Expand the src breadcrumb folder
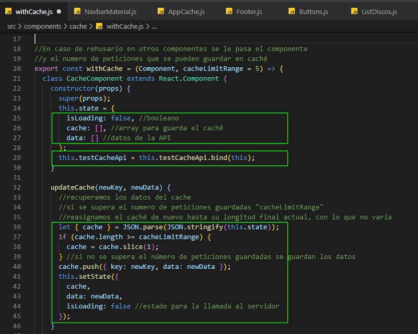This screenshot has width=418, height=334. [12, 26]
